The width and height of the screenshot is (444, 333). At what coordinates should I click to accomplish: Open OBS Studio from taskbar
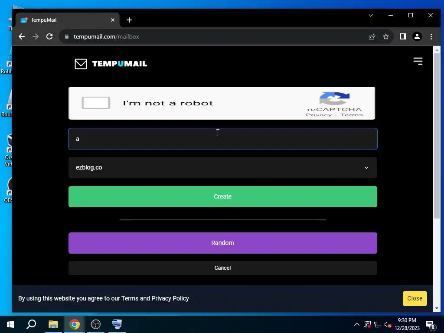click(96, 324)
